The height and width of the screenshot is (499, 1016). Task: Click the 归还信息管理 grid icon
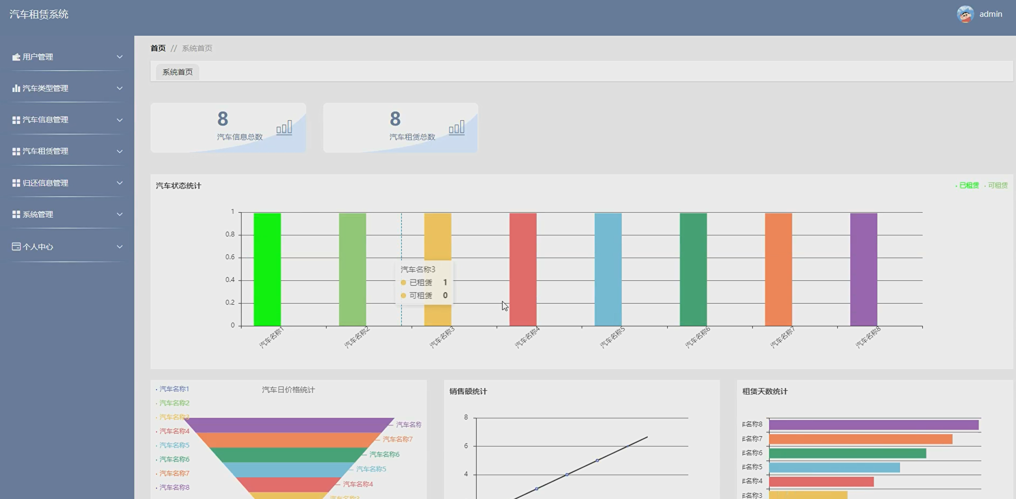pos(16,183)
